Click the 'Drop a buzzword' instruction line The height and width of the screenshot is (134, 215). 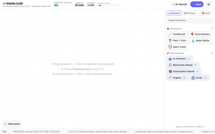coord(82,69)
